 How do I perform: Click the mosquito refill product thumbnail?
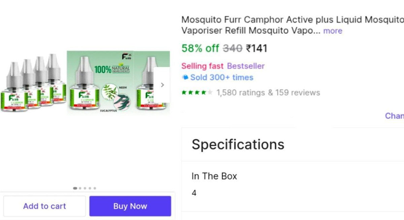click(x=84, y=84)
